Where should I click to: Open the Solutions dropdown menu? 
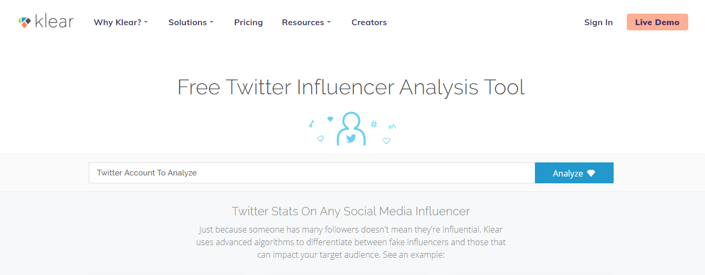point(191,23)
